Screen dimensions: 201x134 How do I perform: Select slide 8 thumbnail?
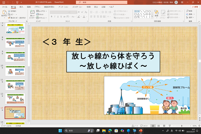pos(15,42)
